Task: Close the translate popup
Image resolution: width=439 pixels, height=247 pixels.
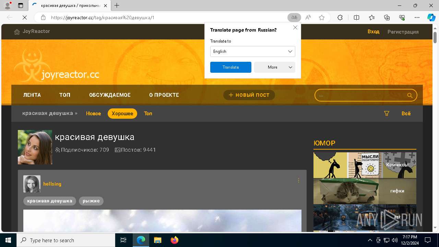Action: coord(295,27)
